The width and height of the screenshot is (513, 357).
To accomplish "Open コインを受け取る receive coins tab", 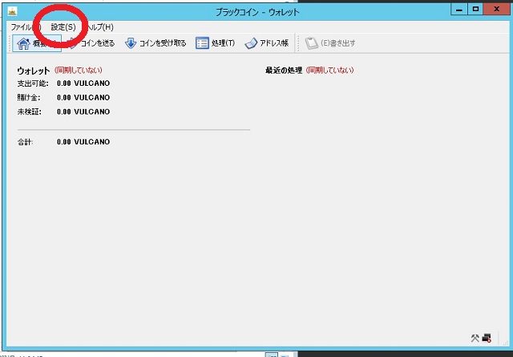I will pos(156,43).
